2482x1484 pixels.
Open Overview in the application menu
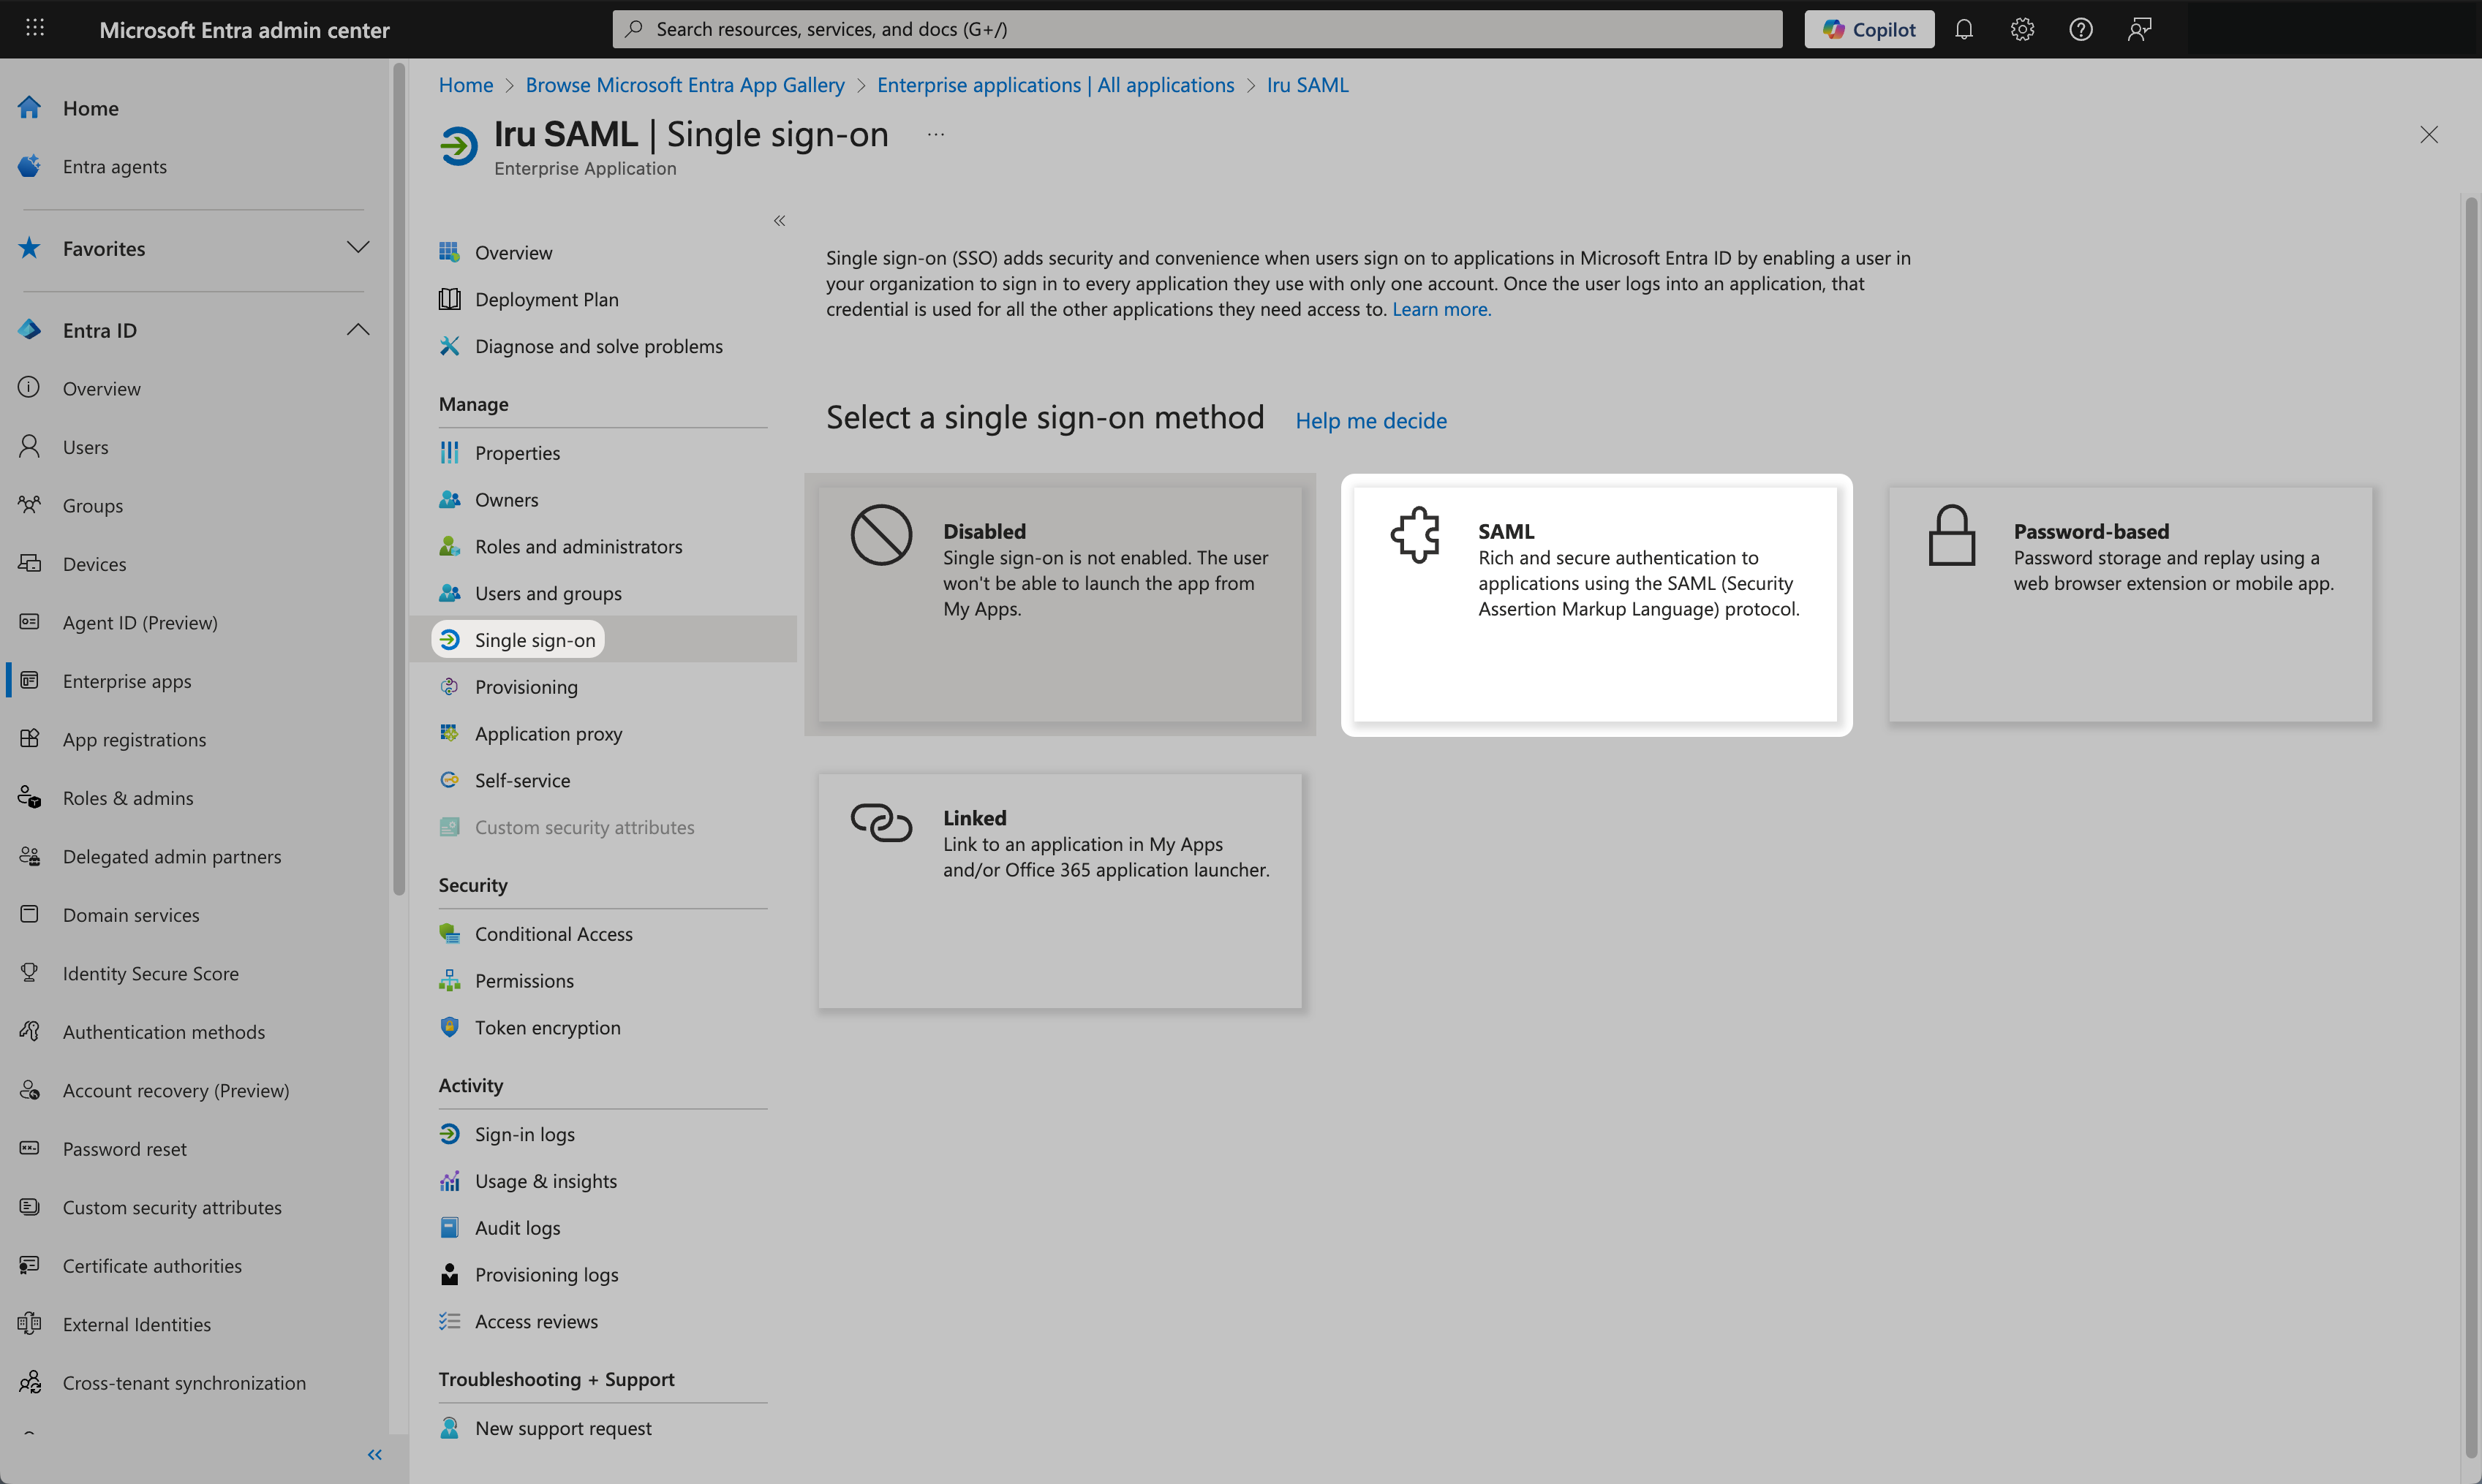coord(513,252)
